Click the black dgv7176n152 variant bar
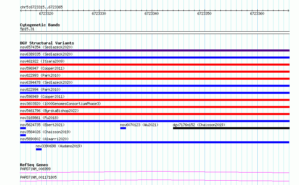Image resolution: width=299 pixels, height=185 pixels. pyautogui.click(x=231, y=128)
